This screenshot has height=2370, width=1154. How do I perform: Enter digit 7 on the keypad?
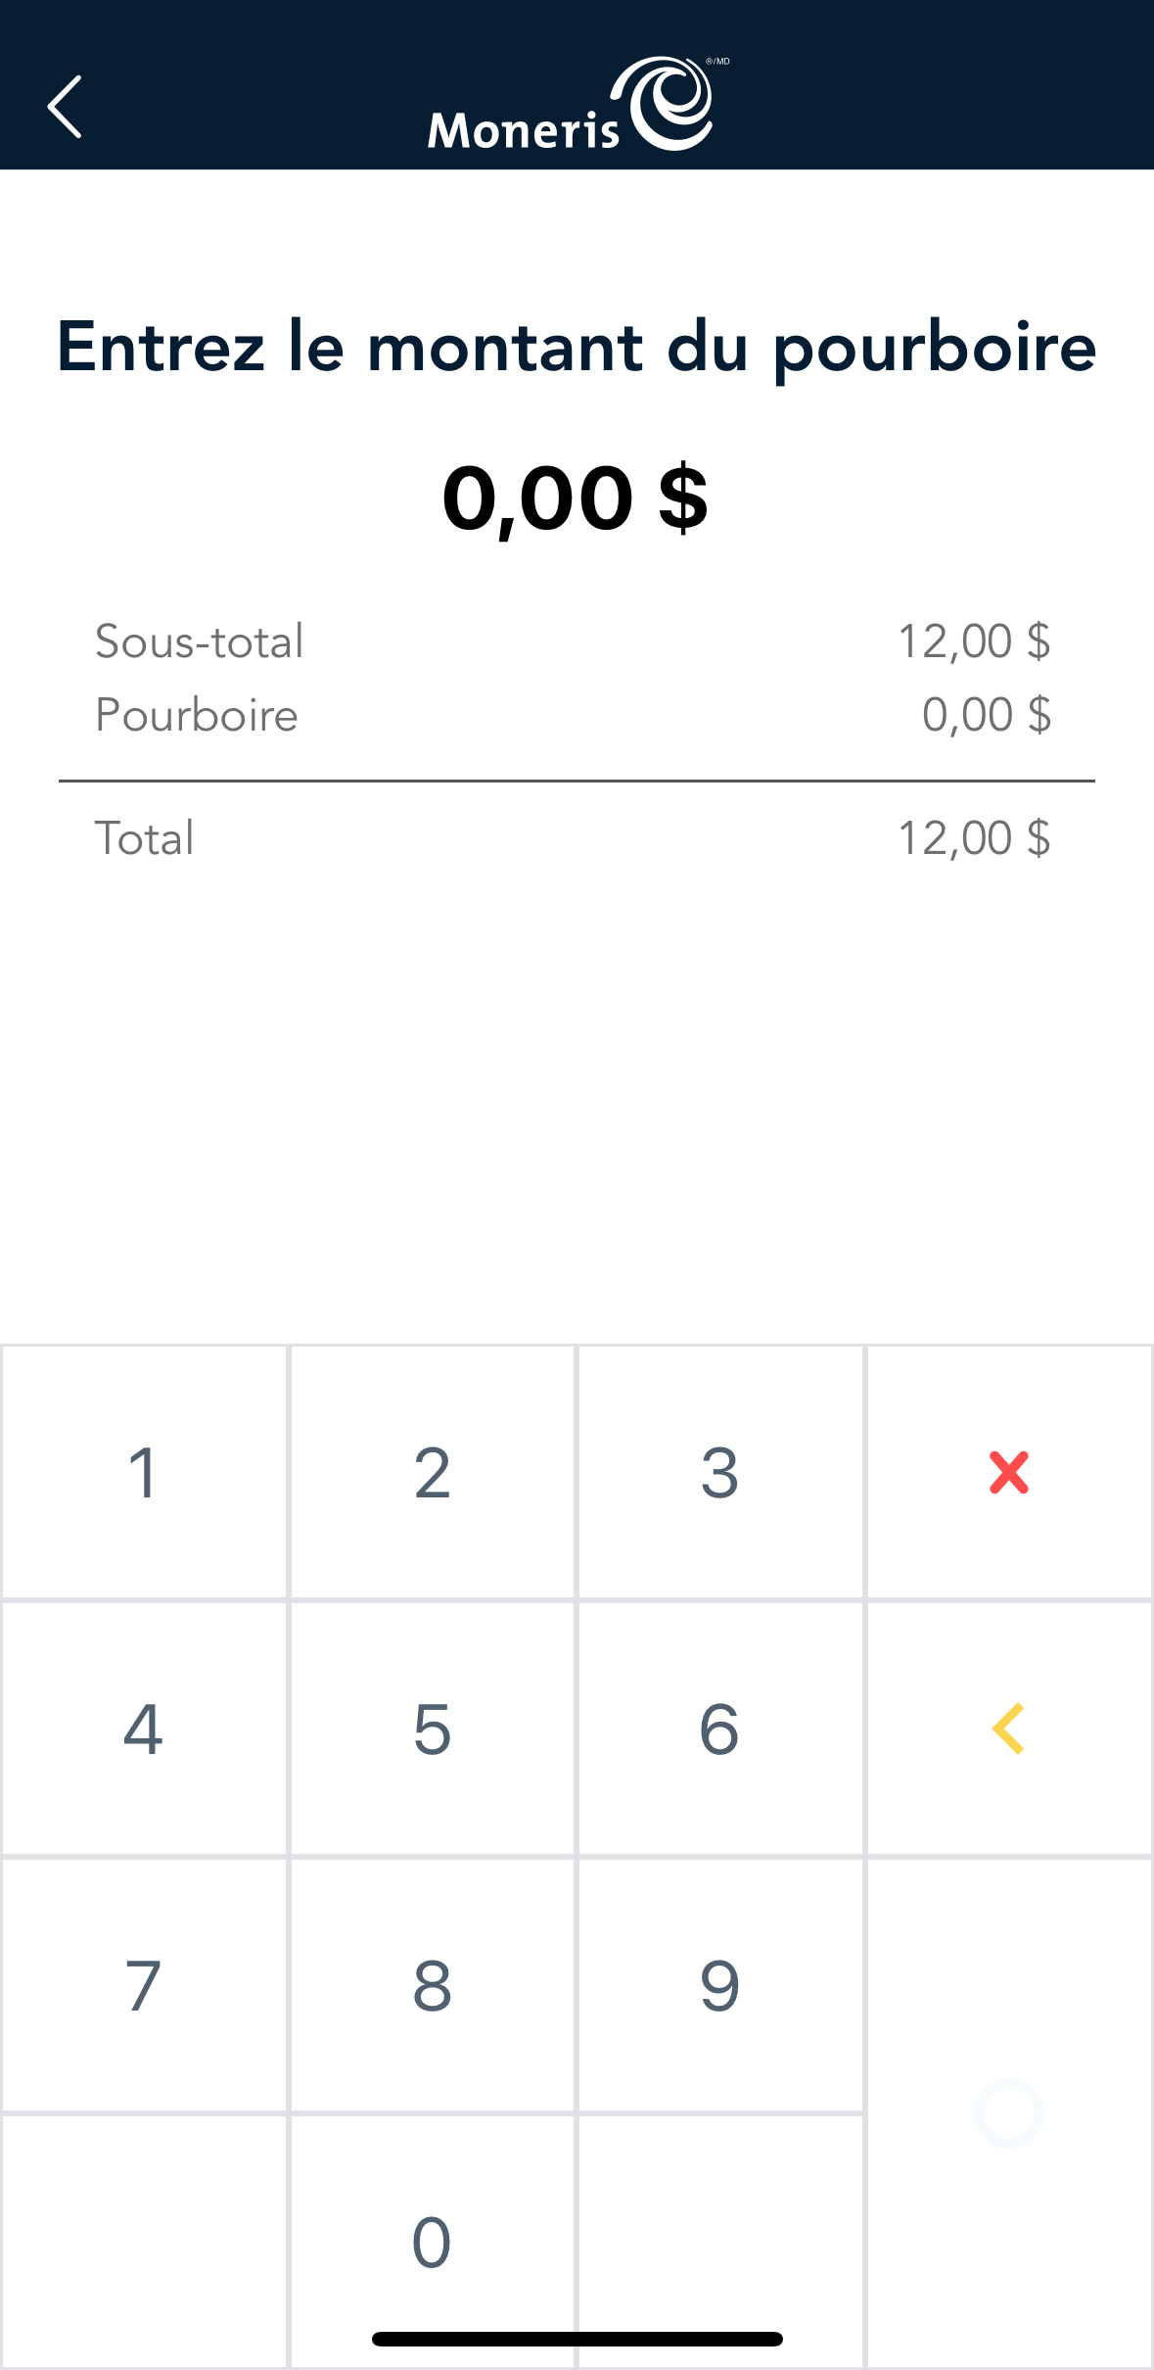[x=143, y=1985]
